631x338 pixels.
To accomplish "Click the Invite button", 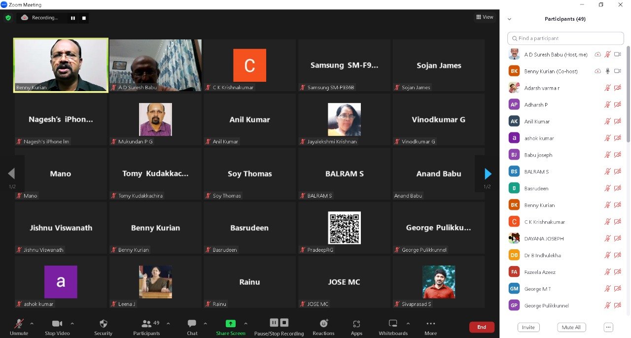I will (528, 327).
